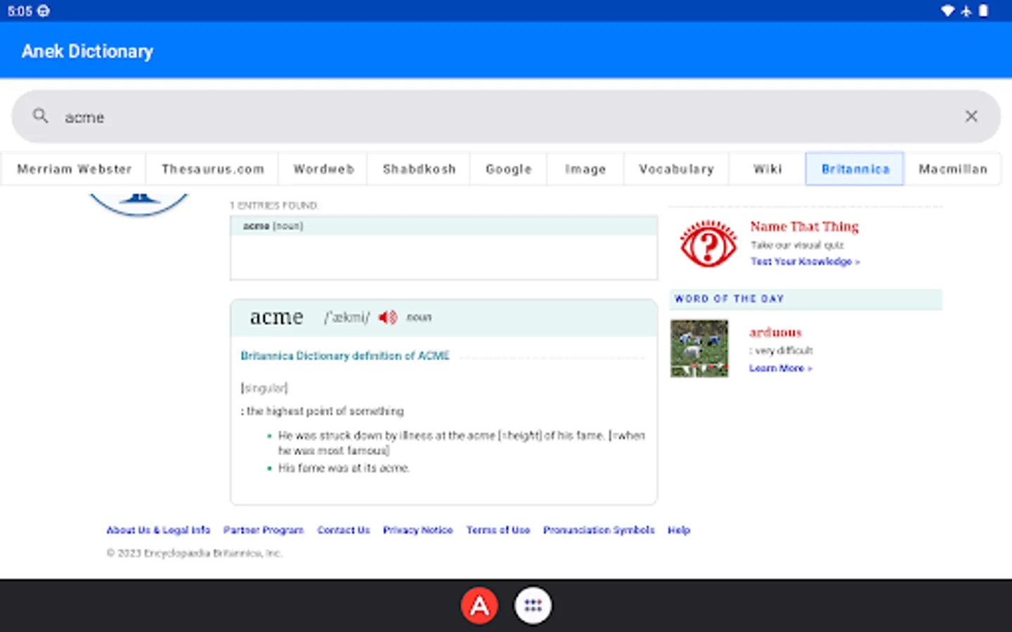The width and height of the screenshot is (1012, 632).
Task: Open the Contact Us footer link
Action: (344, 530)
